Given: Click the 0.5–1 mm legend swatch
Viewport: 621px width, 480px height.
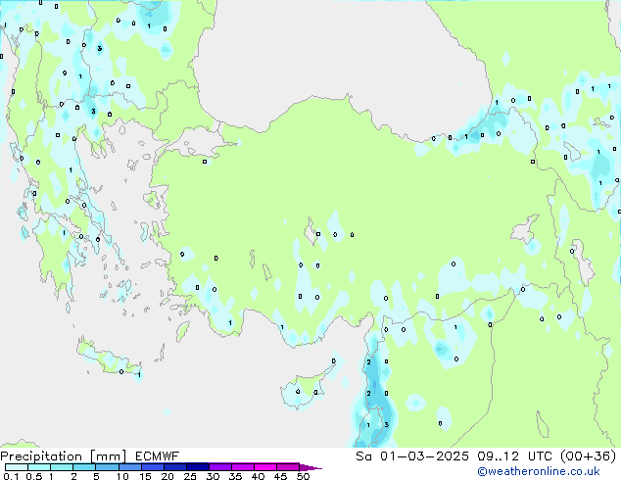Looking at the screenshot, I should pos(39,467).
